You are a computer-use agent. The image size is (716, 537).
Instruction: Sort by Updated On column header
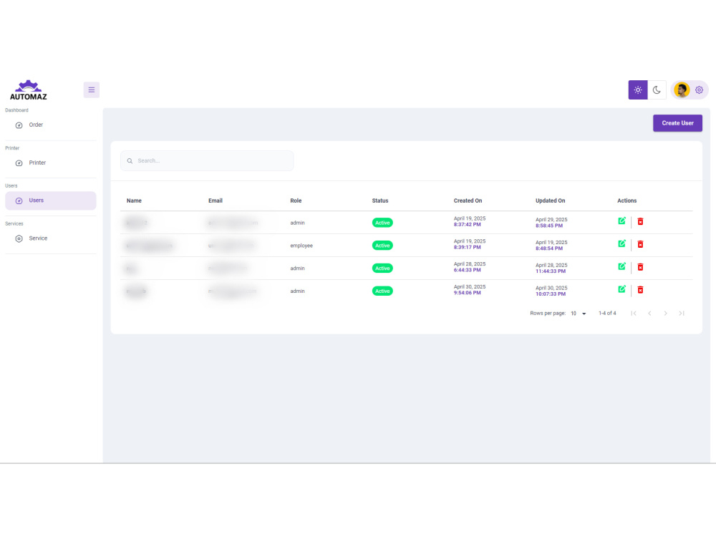click(550, 201)
